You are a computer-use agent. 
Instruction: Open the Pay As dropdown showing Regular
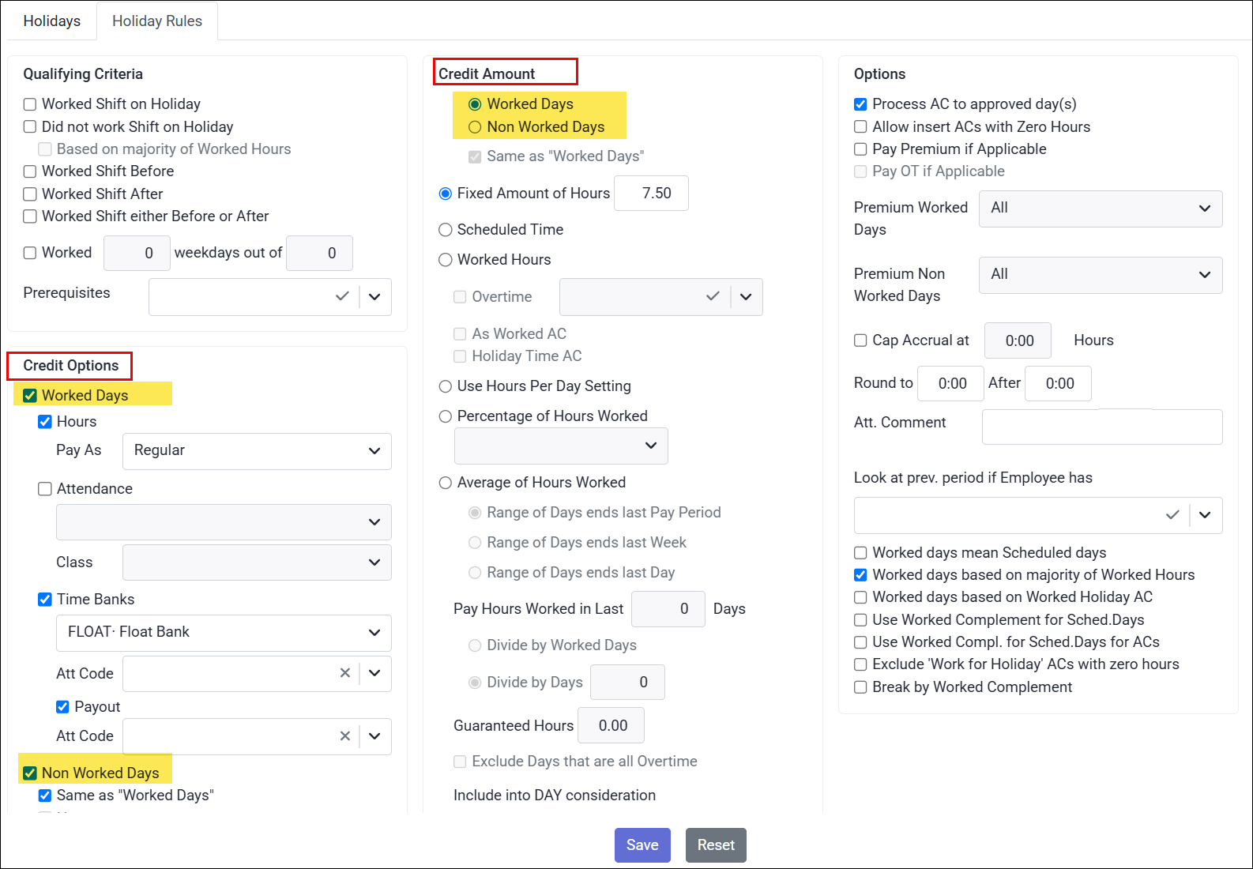(x=257, y=451)
